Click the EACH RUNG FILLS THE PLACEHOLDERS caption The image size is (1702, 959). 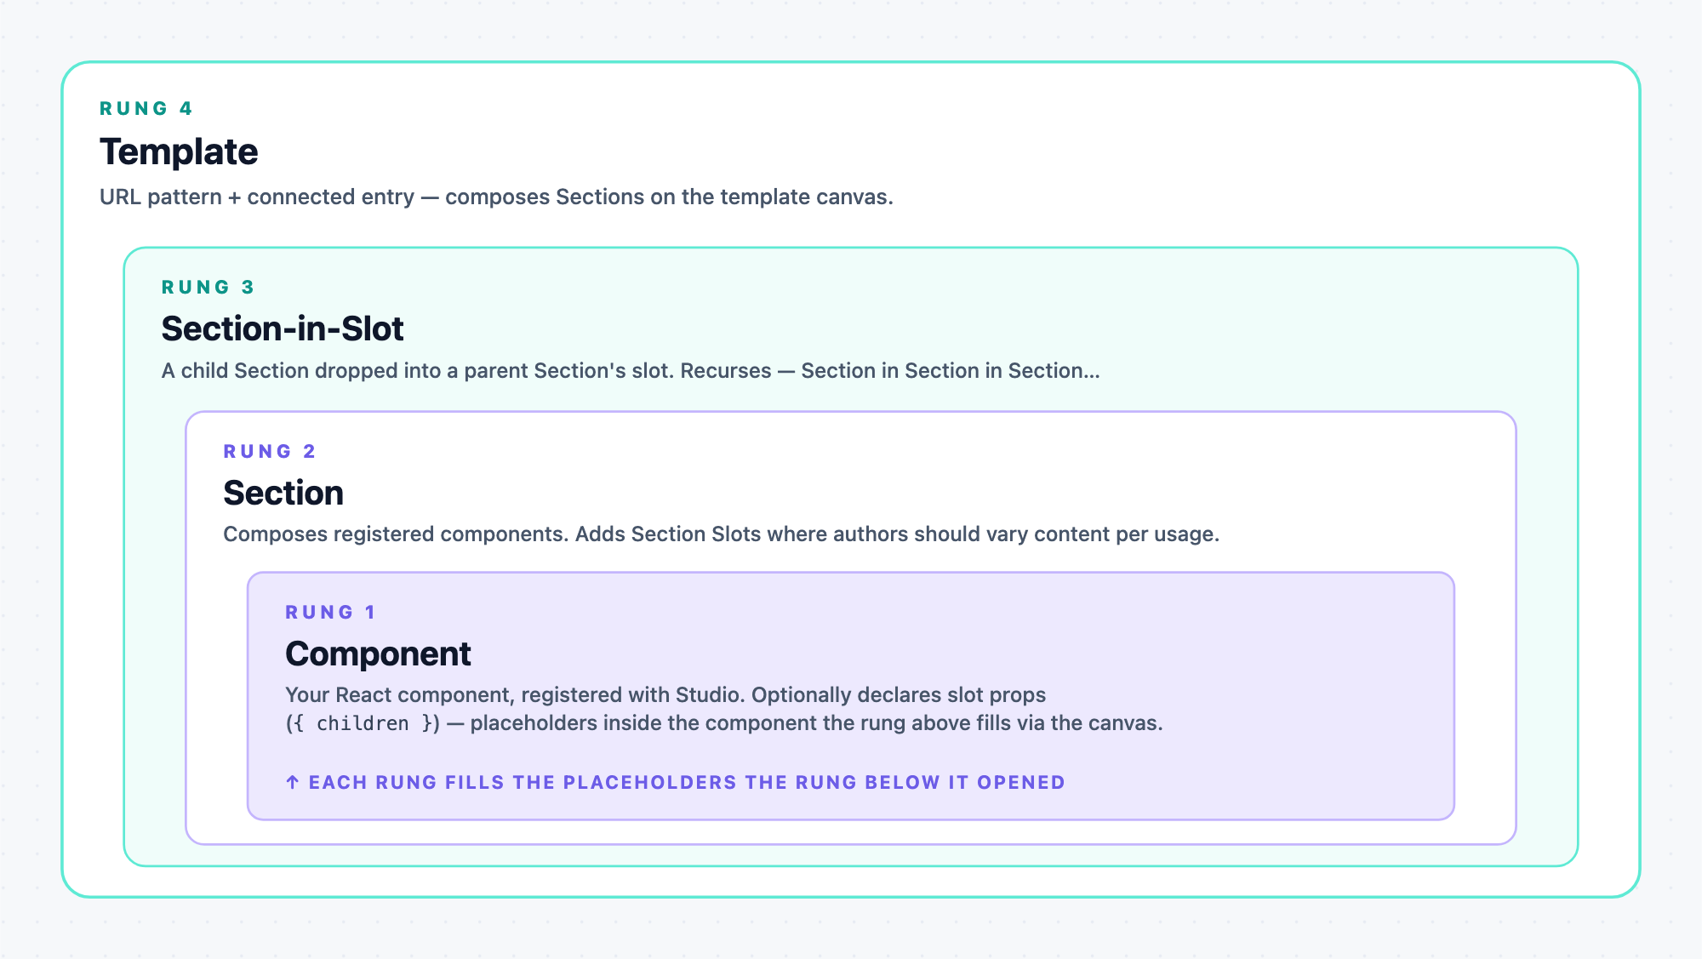coord(675,782)
